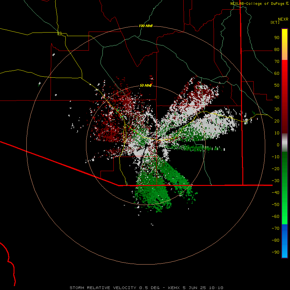This screenshot has height=290, width=290.
Task: Click the 30 value on velocity scale
Action: [277, 109]
